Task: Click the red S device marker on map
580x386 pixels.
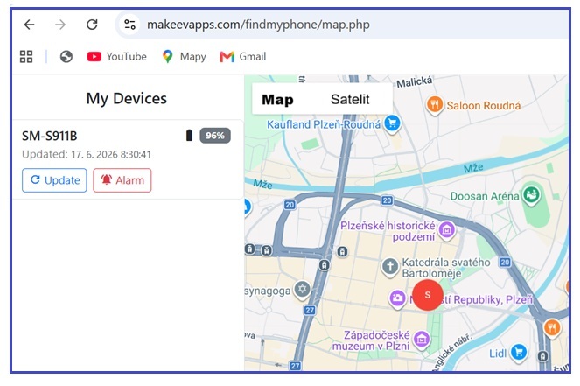Action: point(428,295)
